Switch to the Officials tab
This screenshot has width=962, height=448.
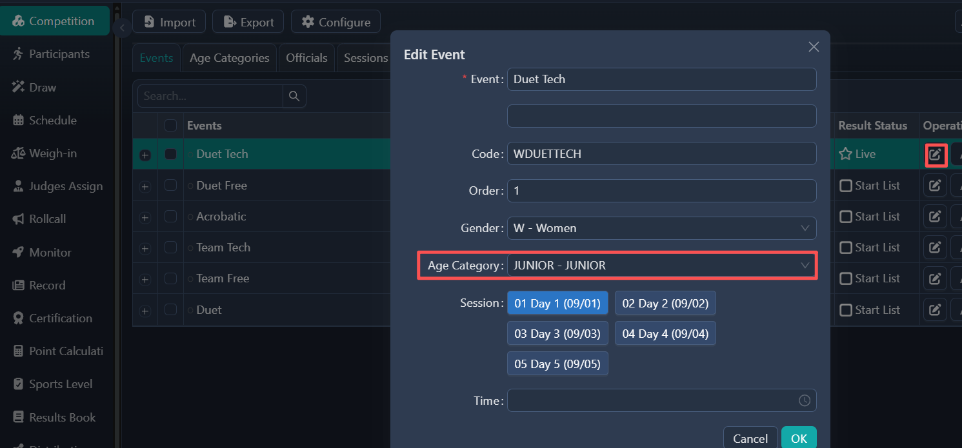coord(306,58)
